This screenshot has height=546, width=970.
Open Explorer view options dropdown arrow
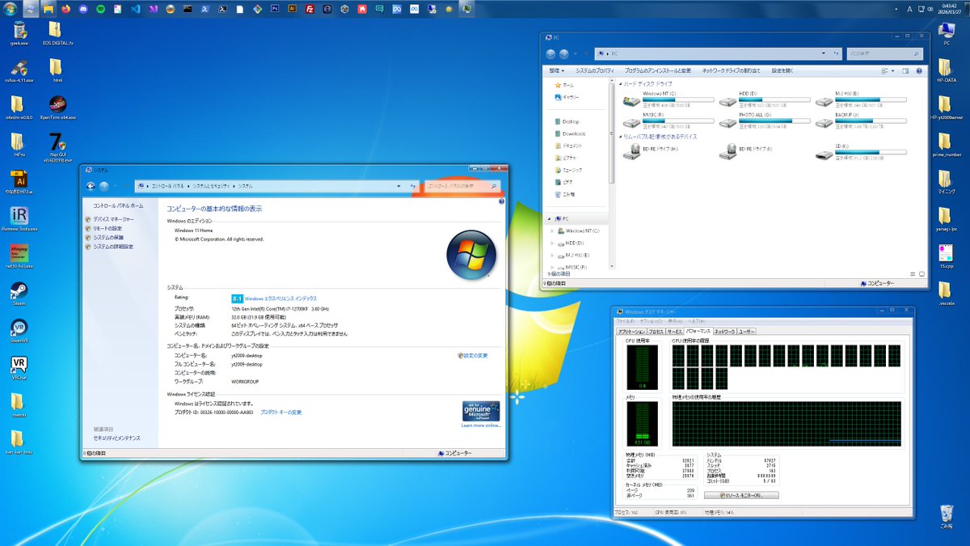click(x=893, y=71)
